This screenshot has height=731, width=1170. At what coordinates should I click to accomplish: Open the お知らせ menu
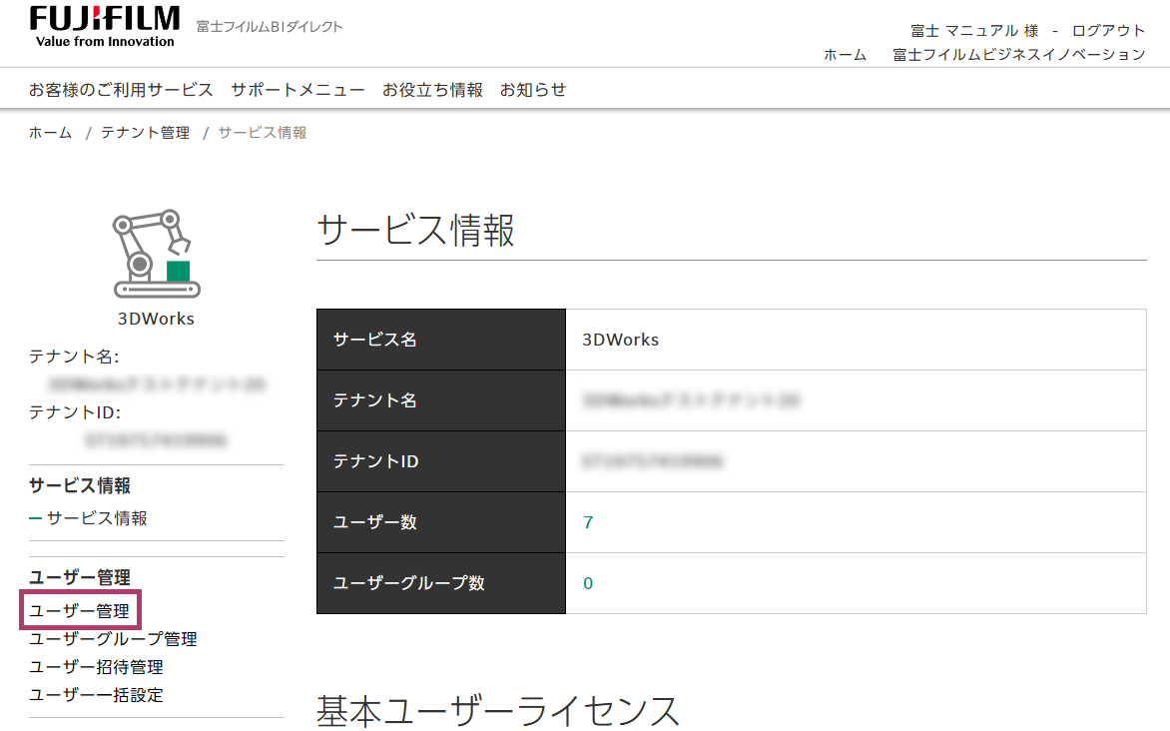pos(533,90)
